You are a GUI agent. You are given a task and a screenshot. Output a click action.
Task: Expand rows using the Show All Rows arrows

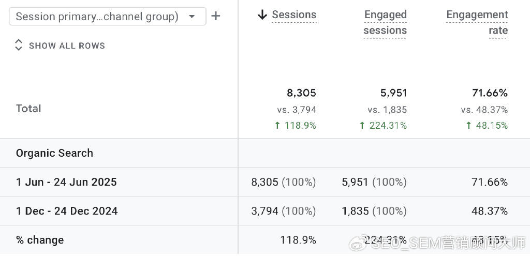tap(19, 45)
